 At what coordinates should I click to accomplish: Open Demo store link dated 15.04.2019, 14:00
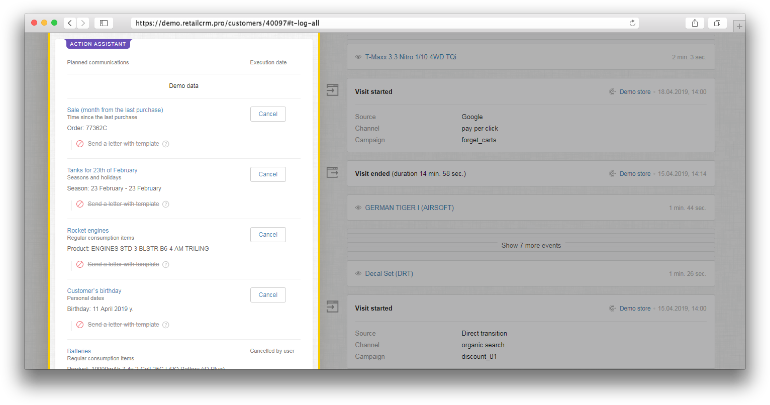tap(635, 309)
